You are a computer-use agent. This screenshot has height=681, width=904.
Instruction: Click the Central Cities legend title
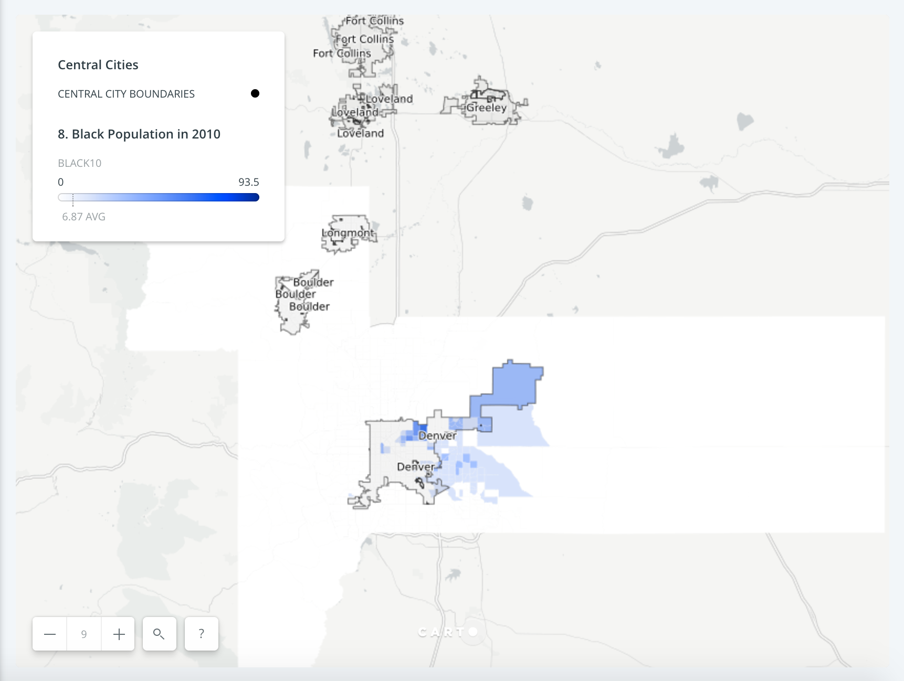pos(98,65)
